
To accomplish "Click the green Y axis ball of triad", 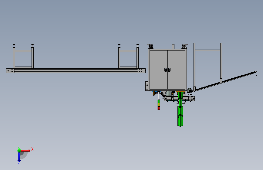I will tap(19, 151).
